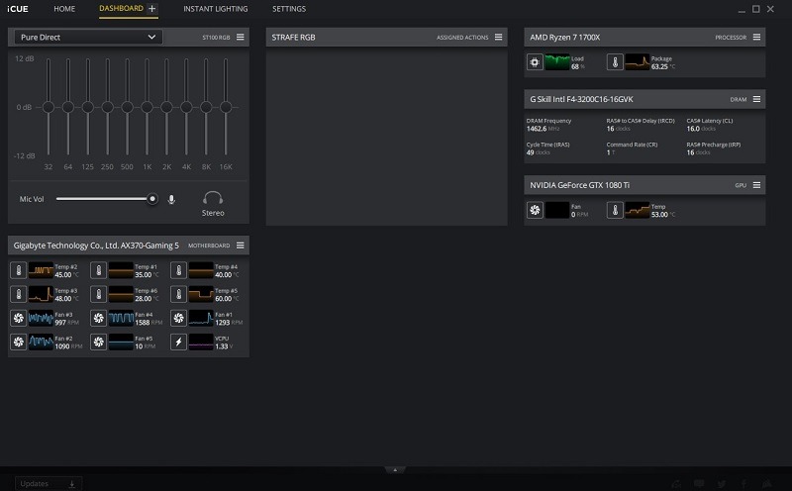Click the GPU Temp thermometer icon
792x491 pixels.
point(615,210)
